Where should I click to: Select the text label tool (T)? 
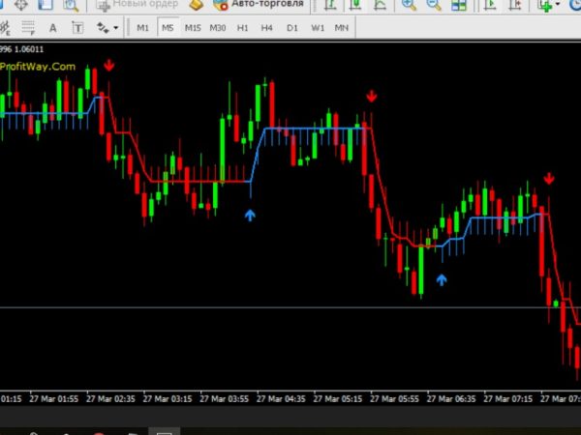[76, 28]
